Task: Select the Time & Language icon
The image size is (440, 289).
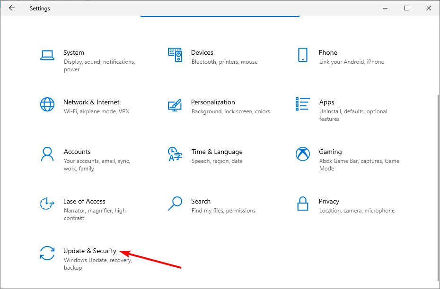Action: (x=175, y=154)
